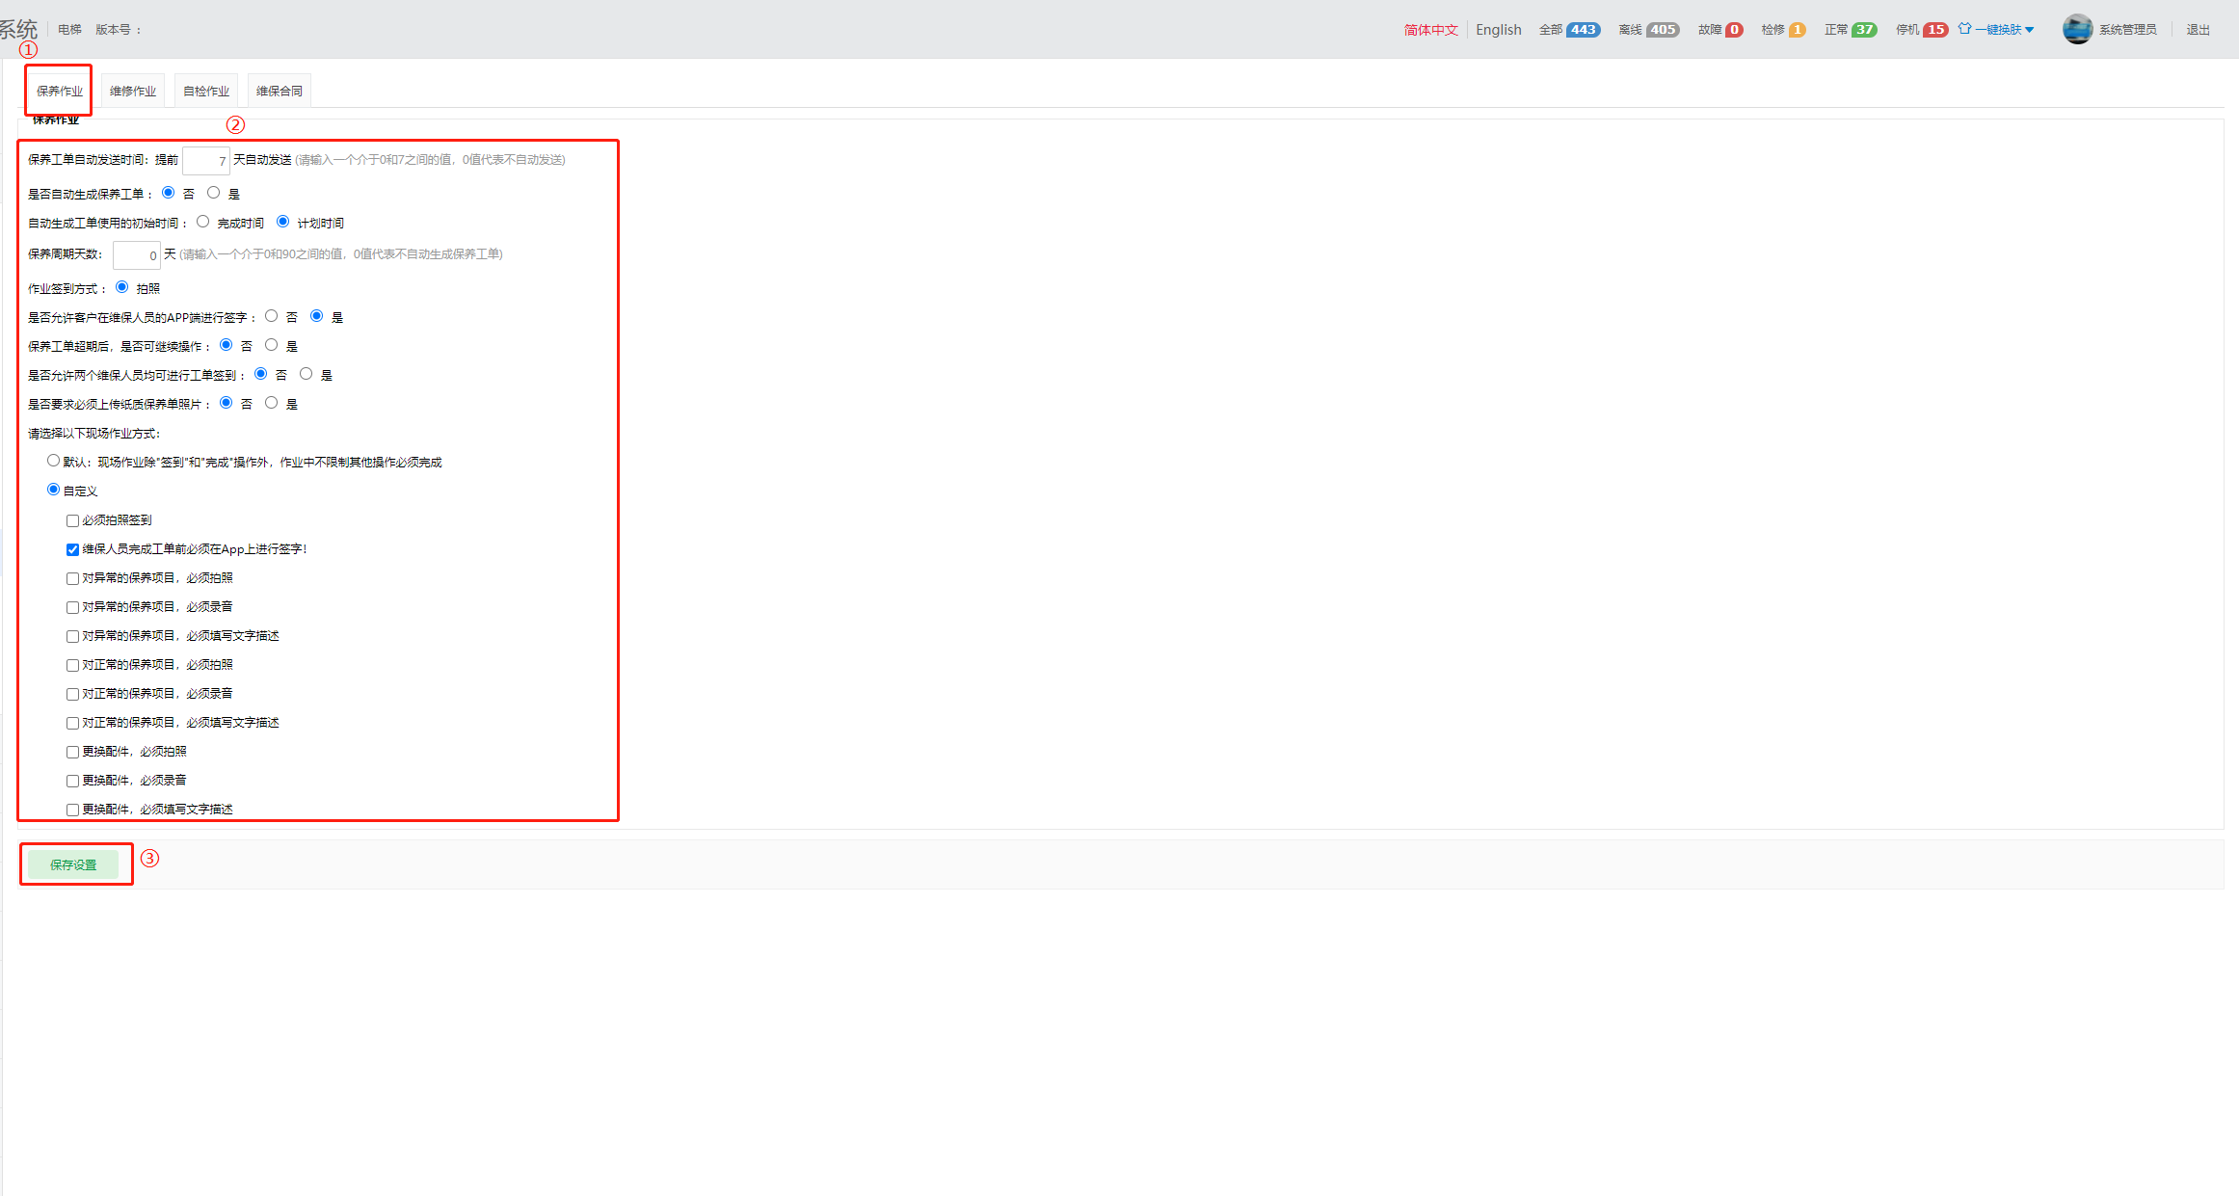Uncheck 维保人员完成工单前必须在App上进行签字 checkbox

click(x=72, y=549)
